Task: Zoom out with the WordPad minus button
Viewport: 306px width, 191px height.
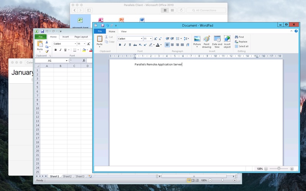Action: point(266,169)
